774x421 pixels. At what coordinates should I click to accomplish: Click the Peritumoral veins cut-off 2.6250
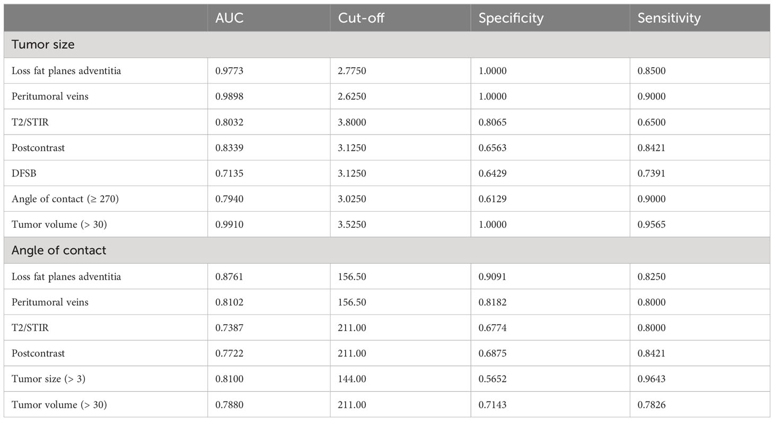point(352,96)
